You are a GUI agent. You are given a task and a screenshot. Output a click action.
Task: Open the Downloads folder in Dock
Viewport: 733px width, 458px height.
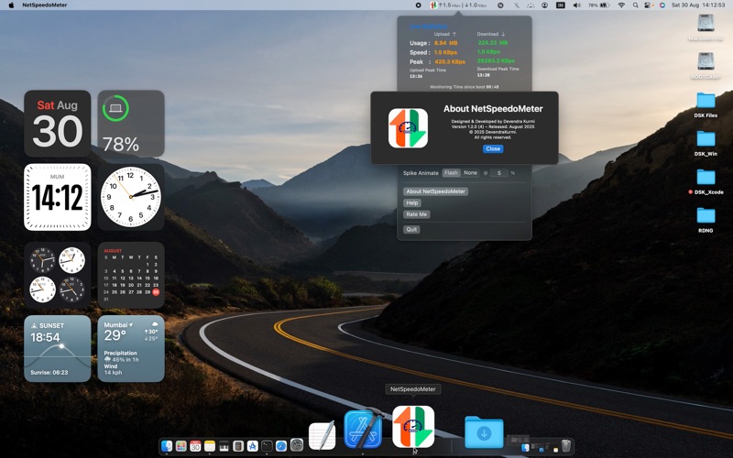pos(484,432)
